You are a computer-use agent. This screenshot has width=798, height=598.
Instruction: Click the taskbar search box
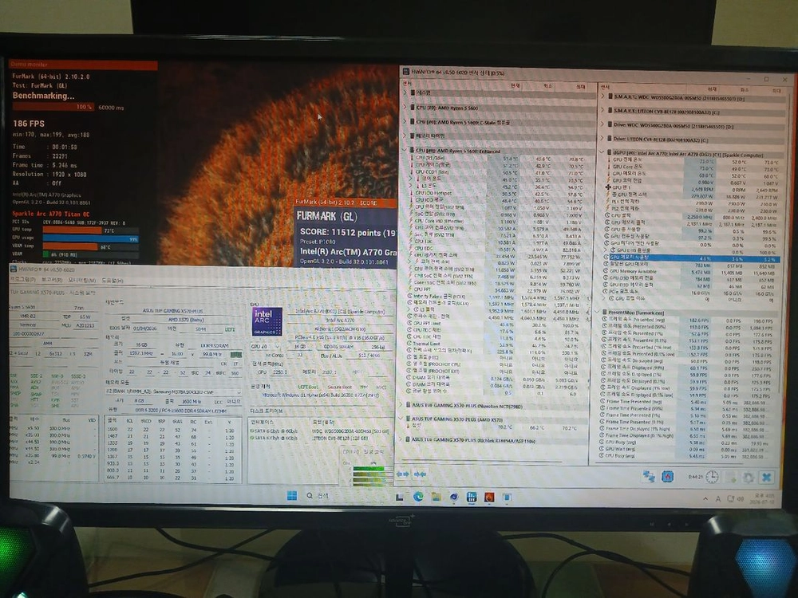coord(318,495)
